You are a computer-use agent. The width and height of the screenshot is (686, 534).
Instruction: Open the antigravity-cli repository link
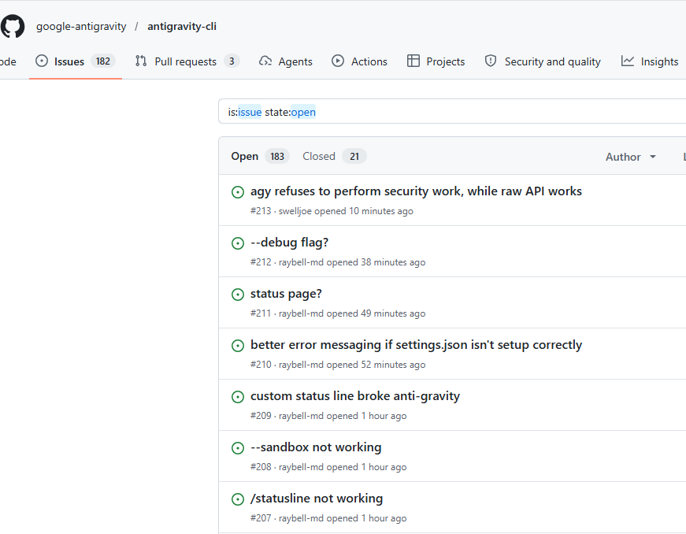click(x=182, y=26)
